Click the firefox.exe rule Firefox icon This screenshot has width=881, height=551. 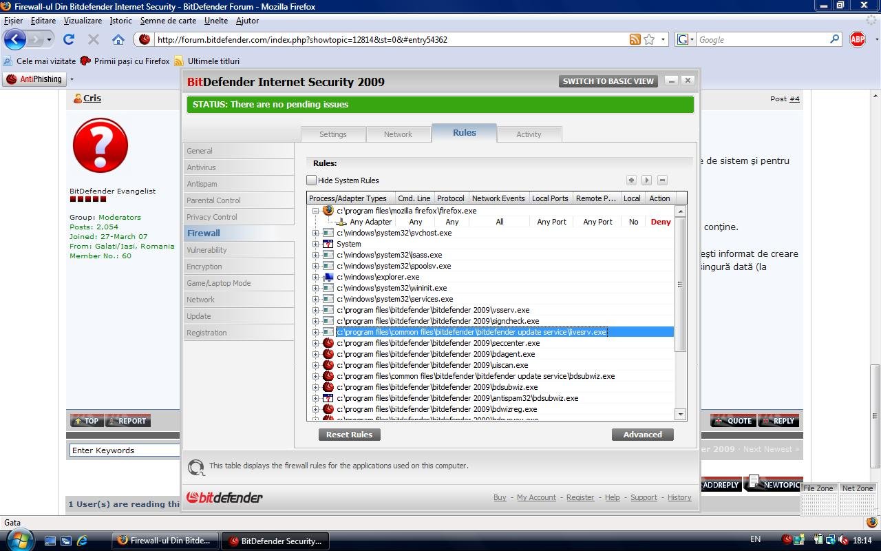click(328, 211)
